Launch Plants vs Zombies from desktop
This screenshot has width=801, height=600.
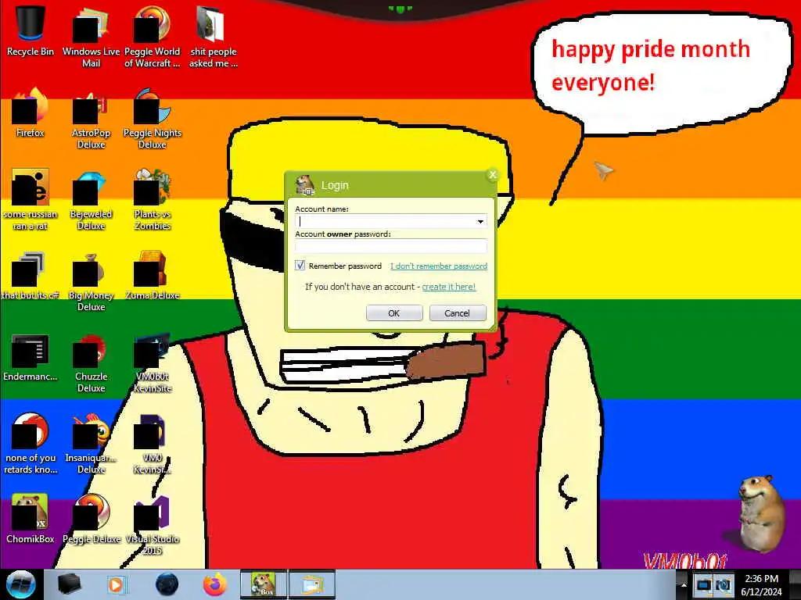(x=152, y=199)
